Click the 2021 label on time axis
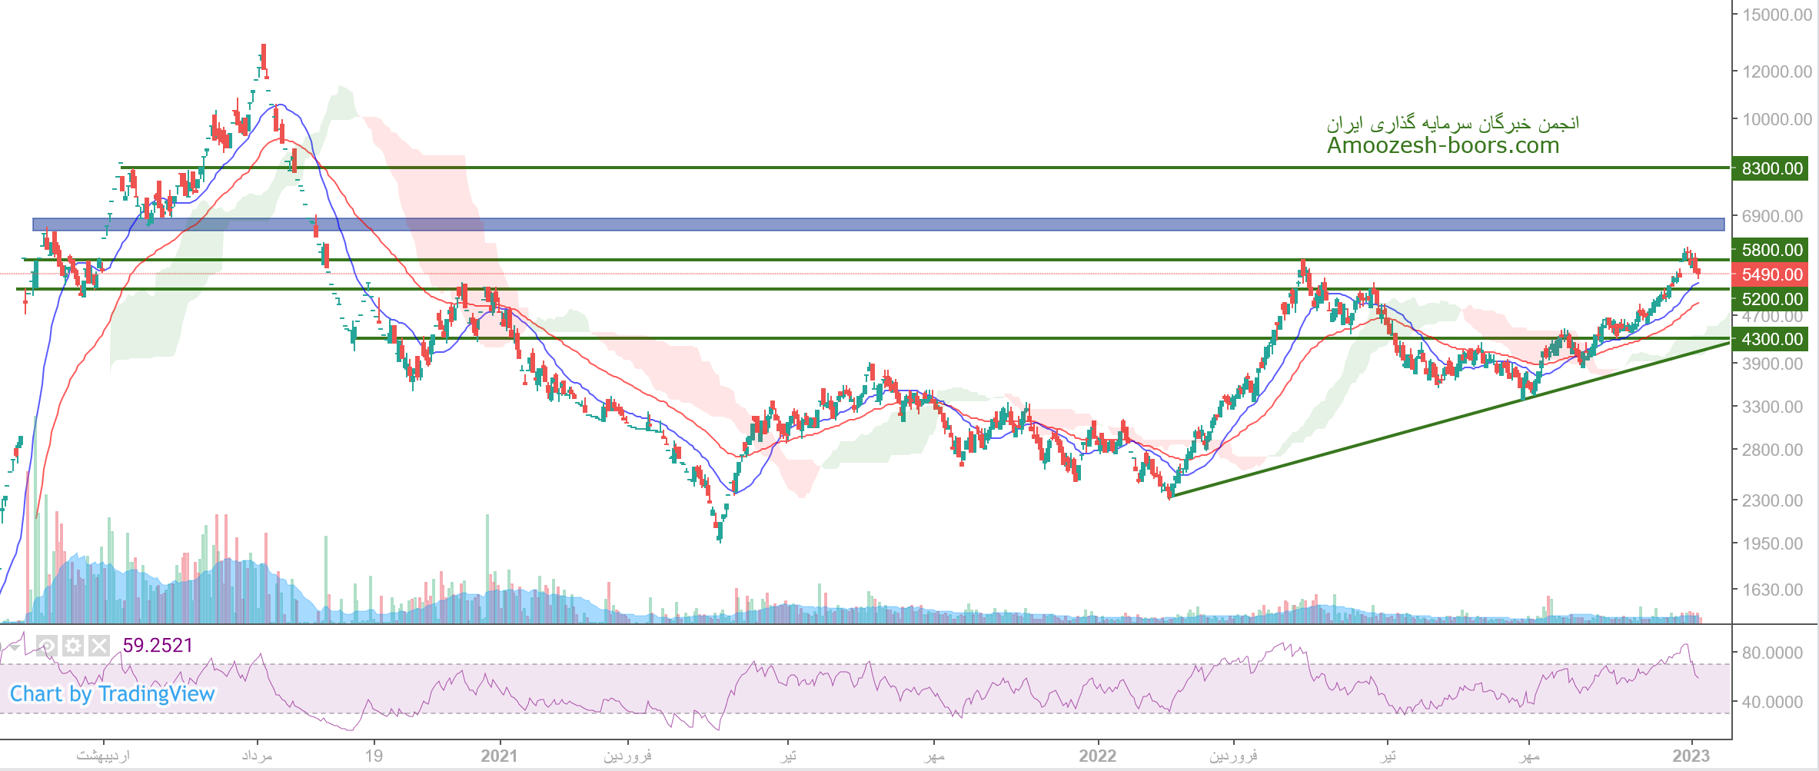This screenshot has height=771, width=1819. point(499,756)
